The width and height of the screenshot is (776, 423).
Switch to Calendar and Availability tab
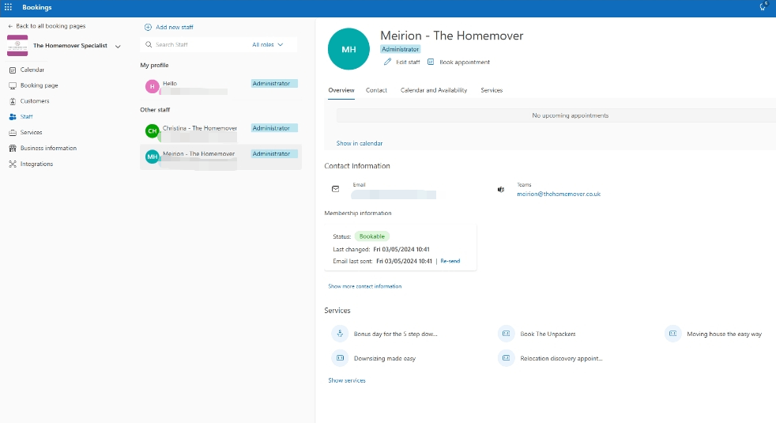point(434,90)
